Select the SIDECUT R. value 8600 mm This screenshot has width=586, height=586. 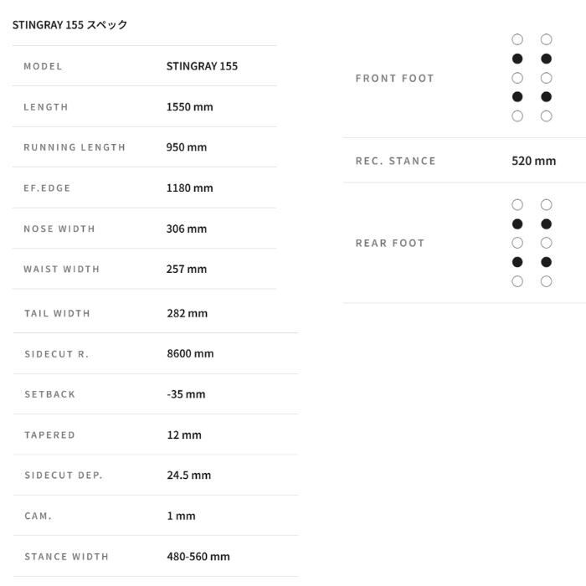(190, 353)
